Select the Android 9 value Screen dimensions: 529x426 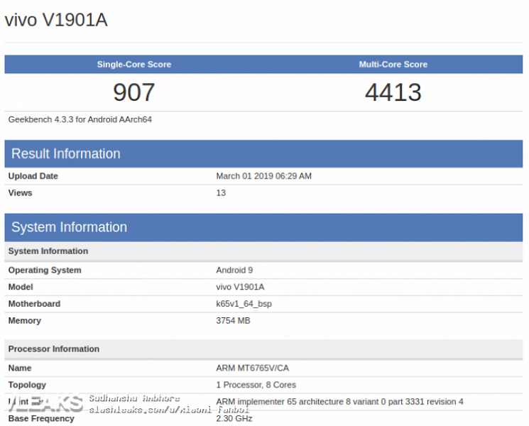[x=234, y=271]
